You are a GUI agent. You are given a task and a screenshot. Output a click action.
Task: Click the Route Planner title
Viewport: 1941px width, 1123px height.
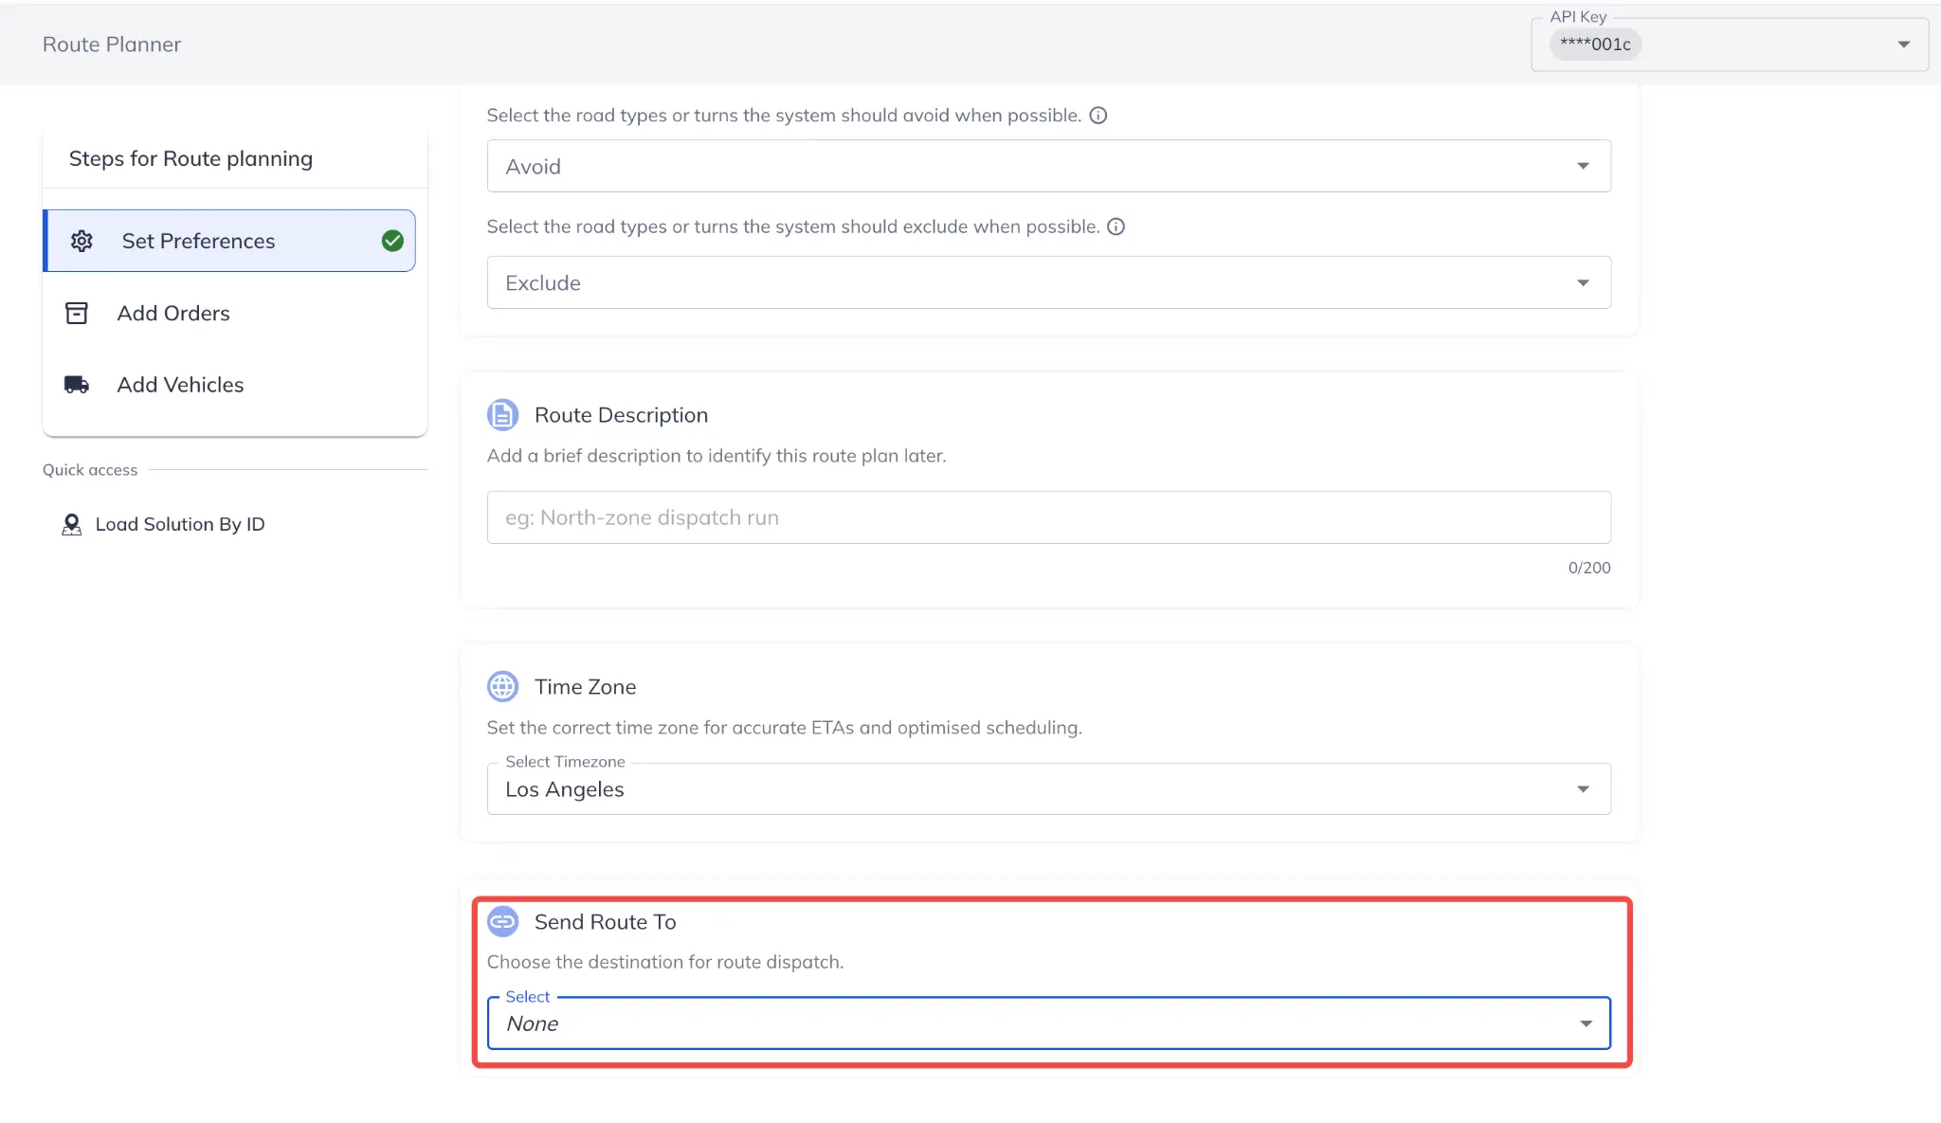(112, 45)
